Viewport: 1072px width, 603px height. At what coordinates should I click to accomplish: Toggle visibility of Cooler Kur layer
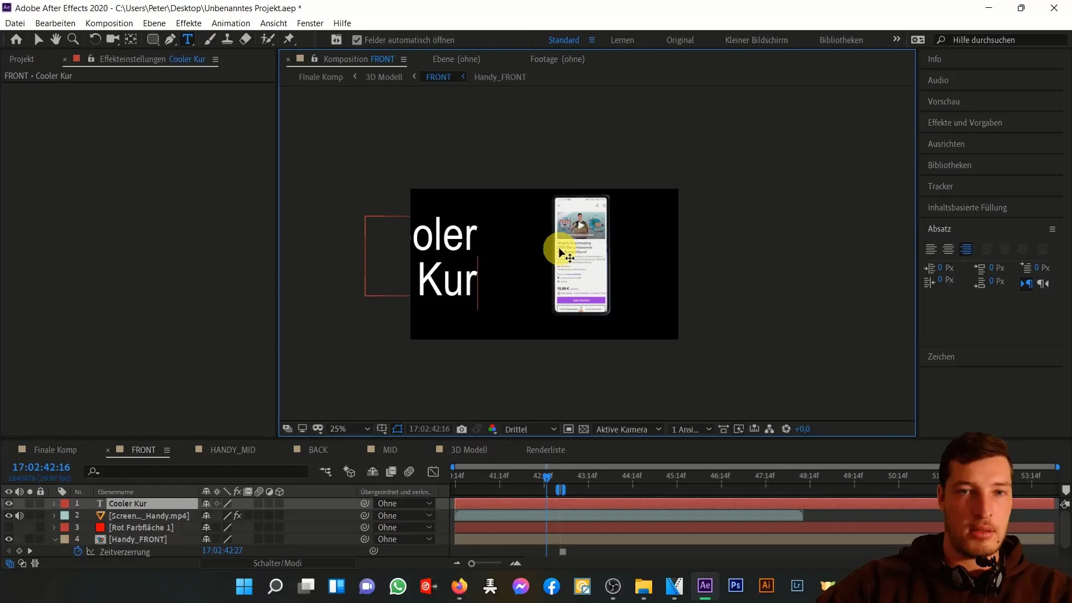(x=8, y=503)
